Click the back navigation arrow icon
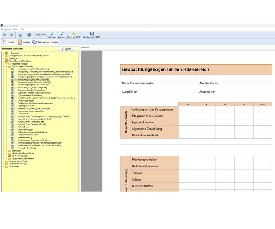The width and height of the screenshot is (275, 229). (4, 35)
